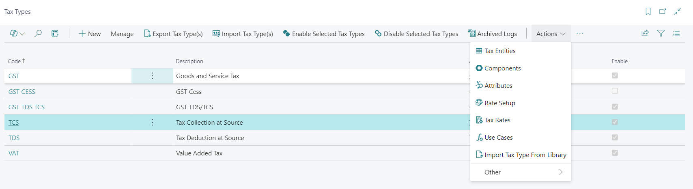Bookmark this Tax Types page

click(x=648, y=11)
